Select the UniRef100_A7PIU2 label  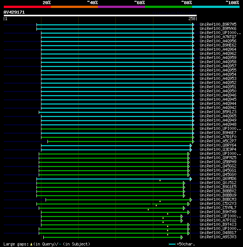218,220
